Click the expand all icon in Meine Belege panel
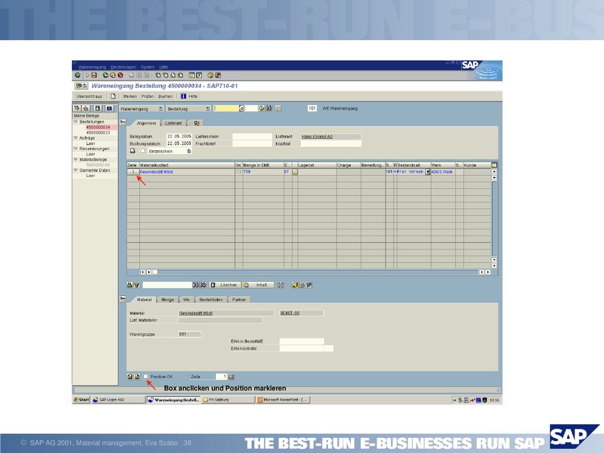This screenshot has width=604, height=453. (77, 109)
